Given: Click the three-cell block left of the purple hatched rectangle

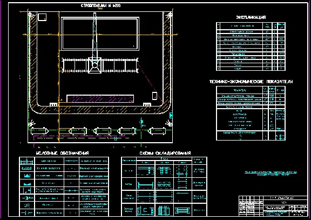Looking at the screenshot, I should (x=53, y=104).
